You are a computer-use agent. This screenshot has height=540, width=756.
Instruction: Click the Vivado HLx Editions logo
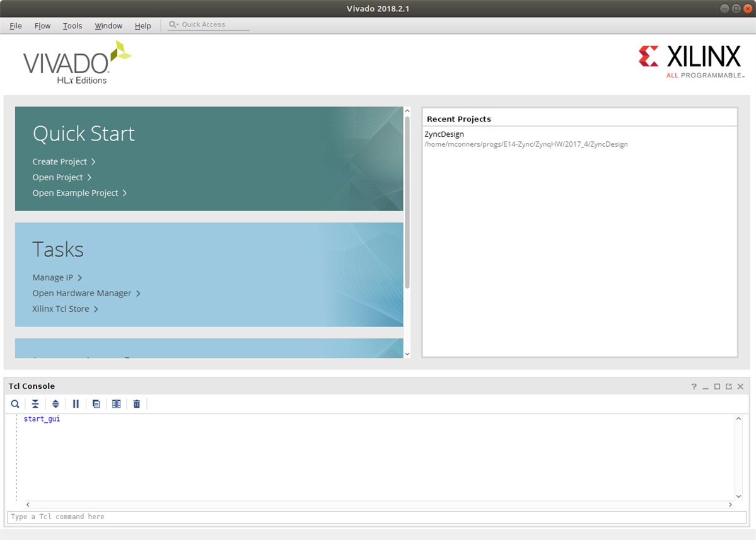point(77,62)
